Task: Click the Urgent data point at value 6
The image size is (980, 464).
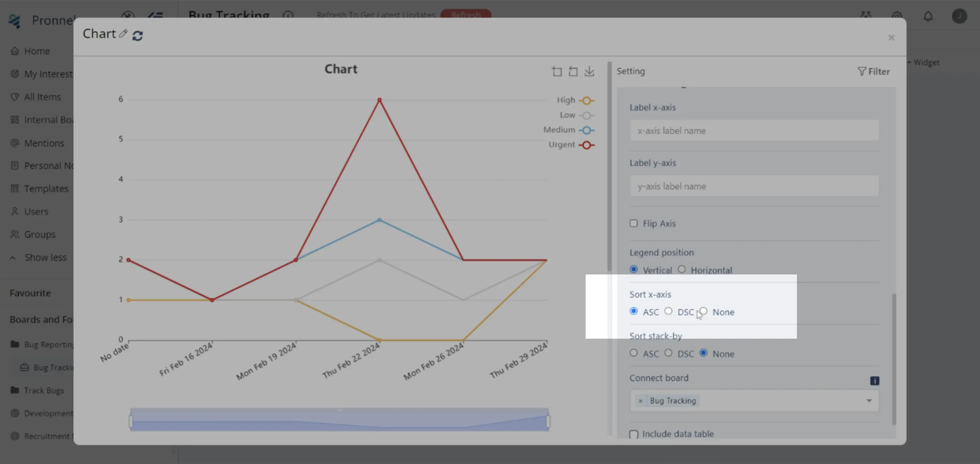Action: [x=379, y=100]
